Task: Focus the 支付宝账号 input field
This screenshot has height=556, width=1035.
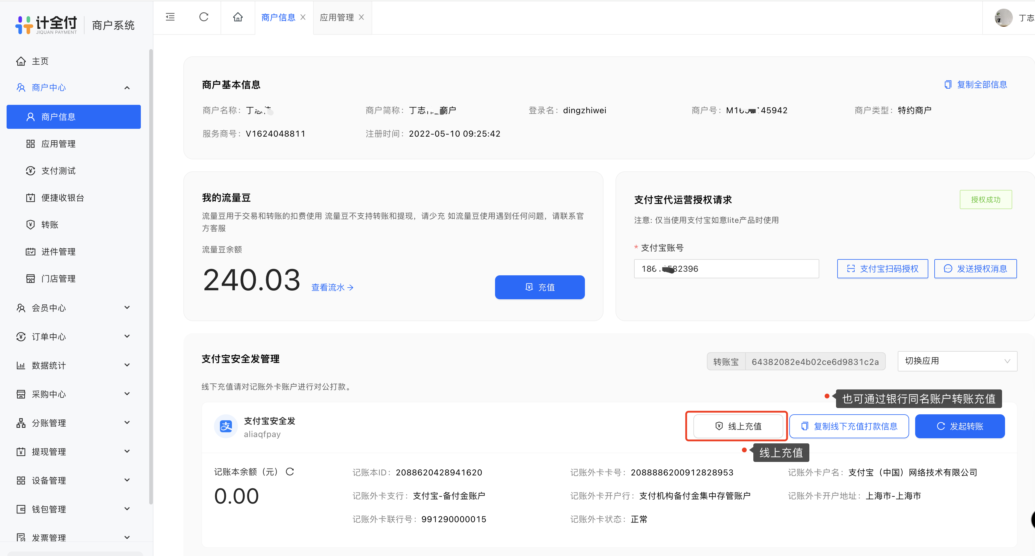Action: (726, 269)
